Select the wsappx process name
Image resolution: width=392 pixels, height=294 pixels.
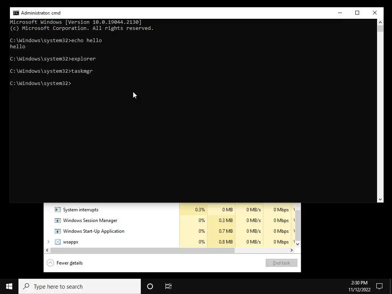[x=71, y=242]
